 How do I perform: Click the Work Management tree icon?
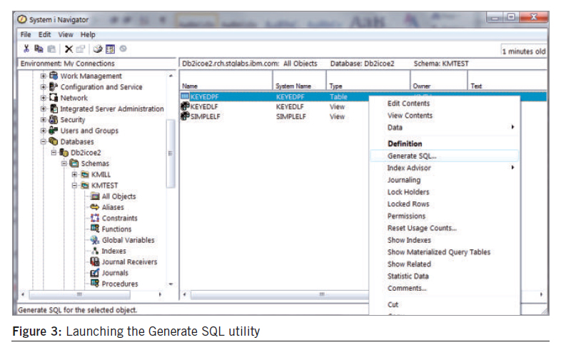pos(54,76)
